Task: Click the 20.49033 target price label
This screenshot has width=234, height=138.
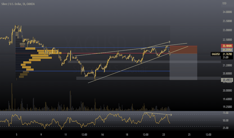Action: (x=227, y=80)
